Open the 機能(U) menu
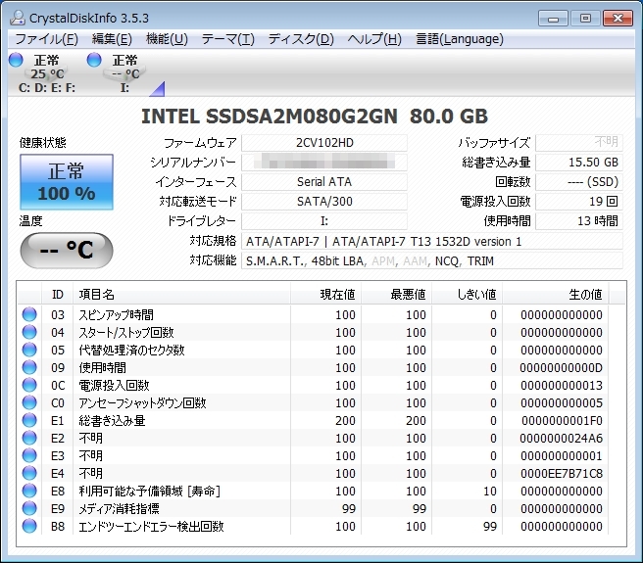Screen dimensions: 643x563 point(166,39)
